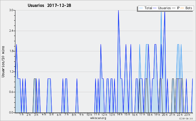Click the '7 h' x-axis label
This screenshot has height=121, width=196.
click(x=66, y=114)
